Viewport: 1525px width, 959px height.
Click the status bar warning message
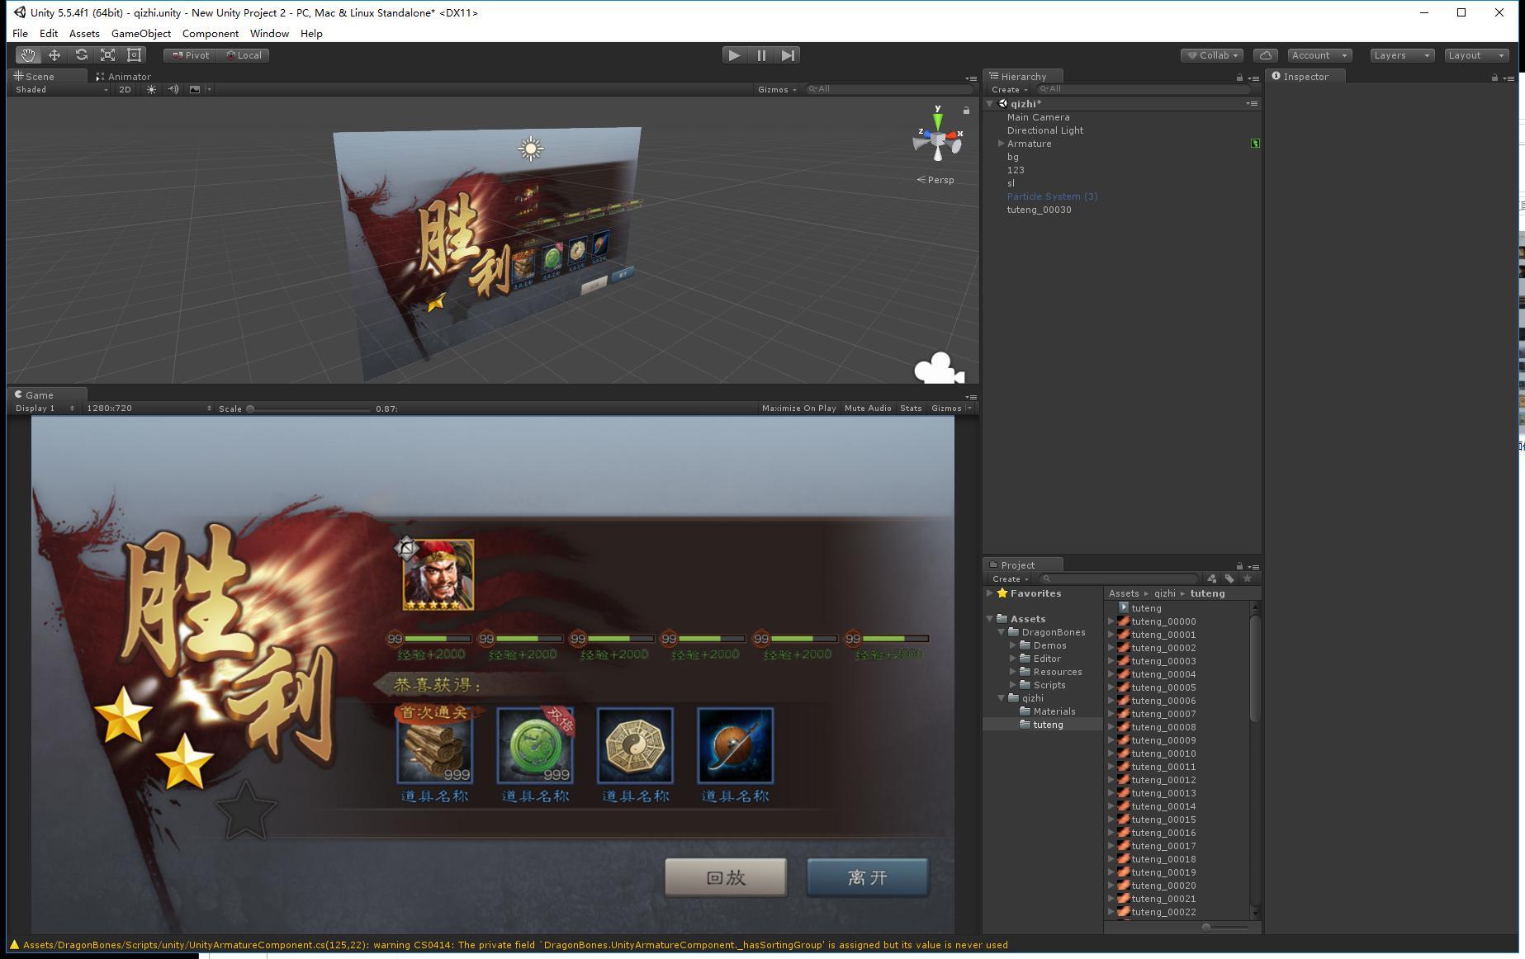pos(514,945)
